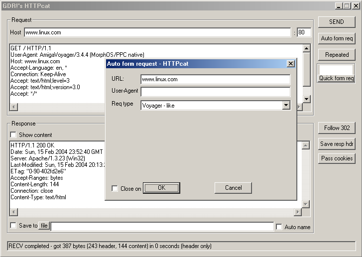Check the Auto name checkbox
Viewport: 362px width, 257px height.
click(279, 227)
